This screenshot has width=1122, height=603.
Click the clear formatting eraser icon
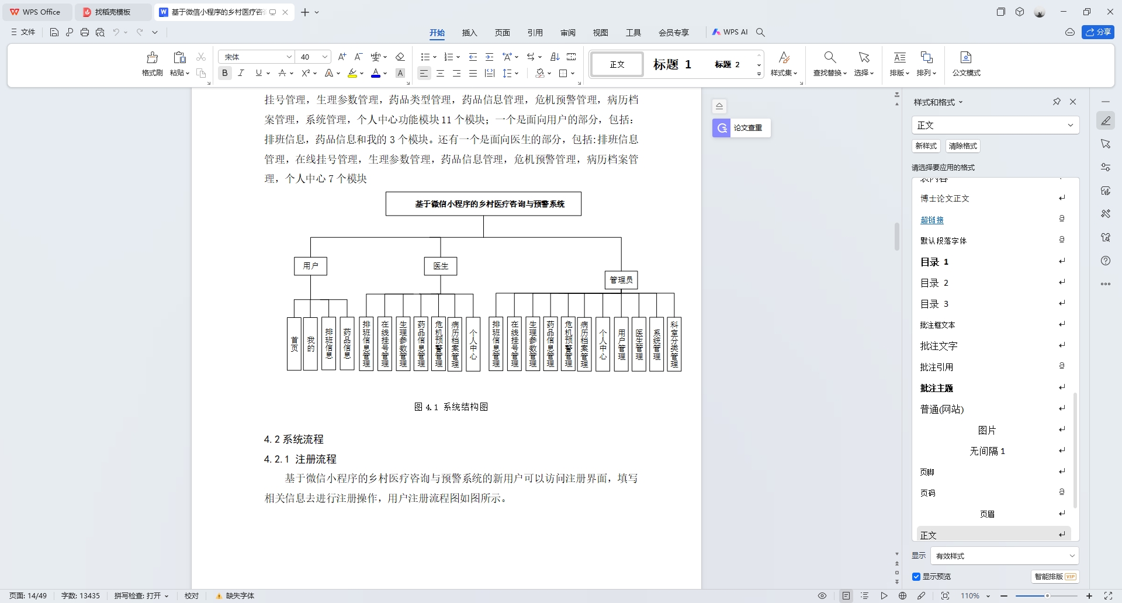tap(400, 57)
